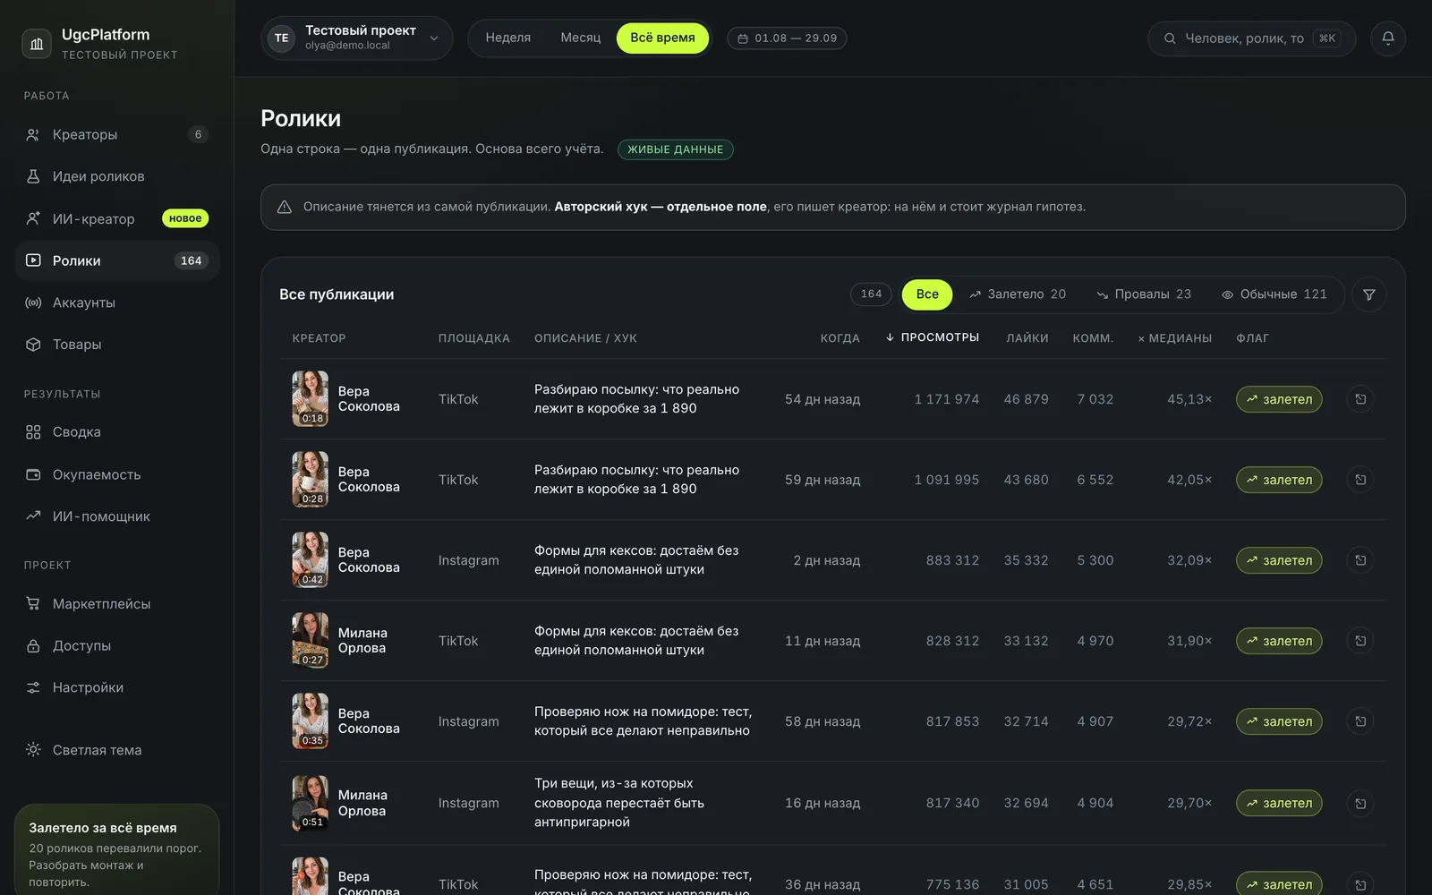
Task: Show Все publications filter
Action: (927, 294)
